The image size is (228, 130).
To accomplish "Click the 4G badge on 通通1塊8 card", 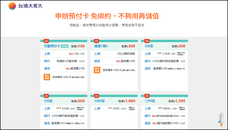I will point(96,41).
